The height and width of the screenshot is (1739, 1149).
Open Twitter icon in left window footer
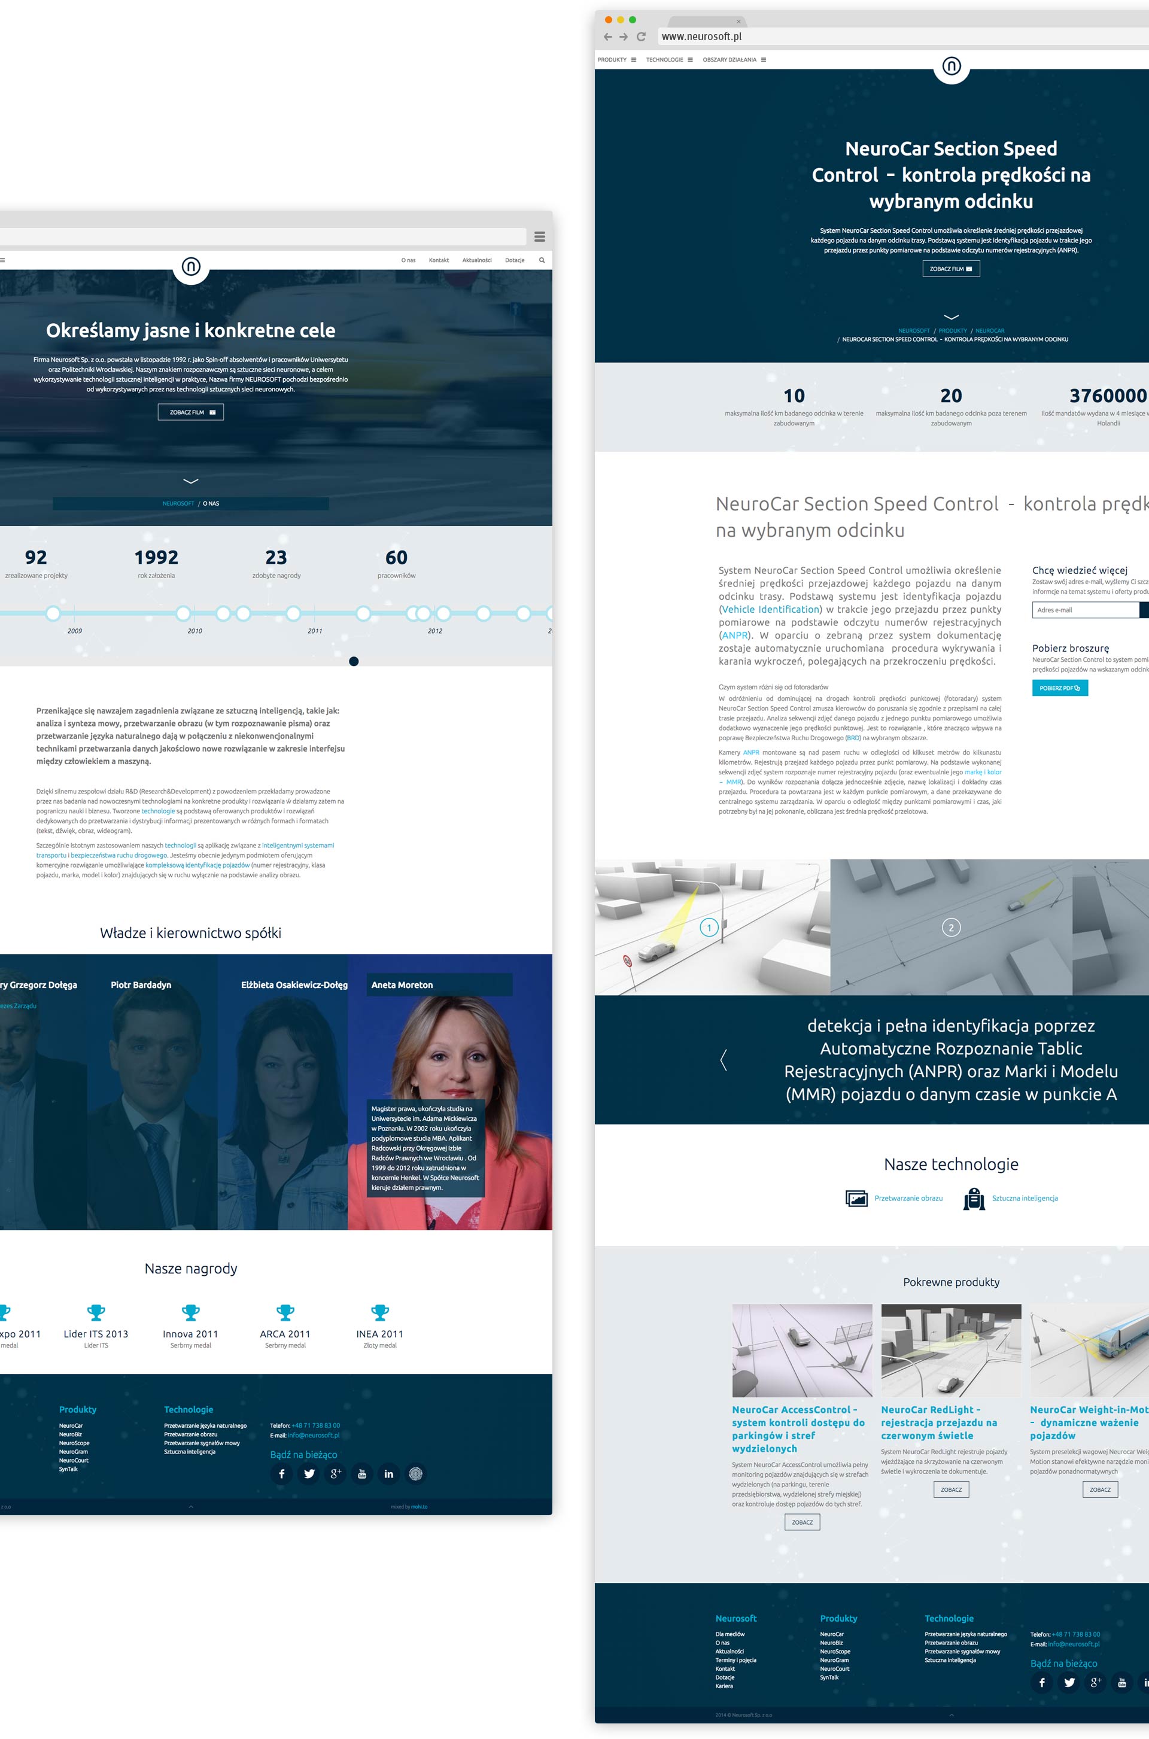click(309, 1474)
